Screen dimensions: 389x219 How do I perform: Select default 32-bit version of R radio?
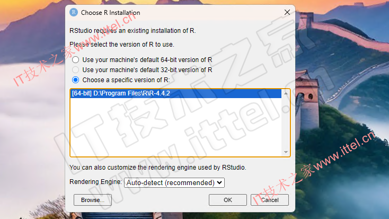(75, 70)
